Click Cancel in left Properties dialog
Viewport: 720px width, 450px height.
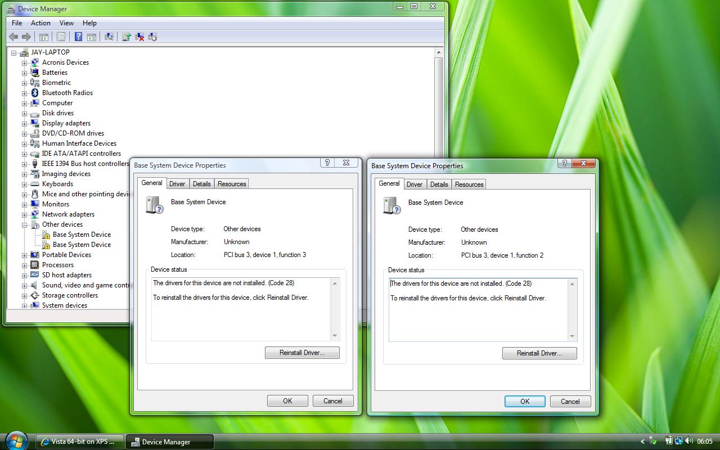tap(333, 401)
